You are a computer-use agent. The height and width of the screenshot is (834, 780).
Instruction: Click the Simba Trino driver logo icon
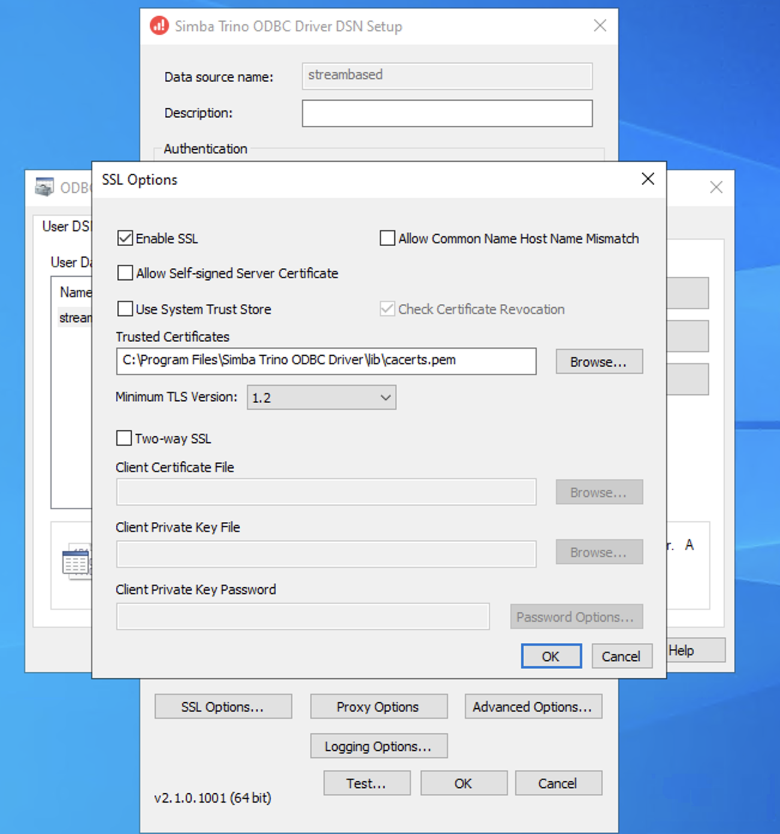tap(159, 26)
